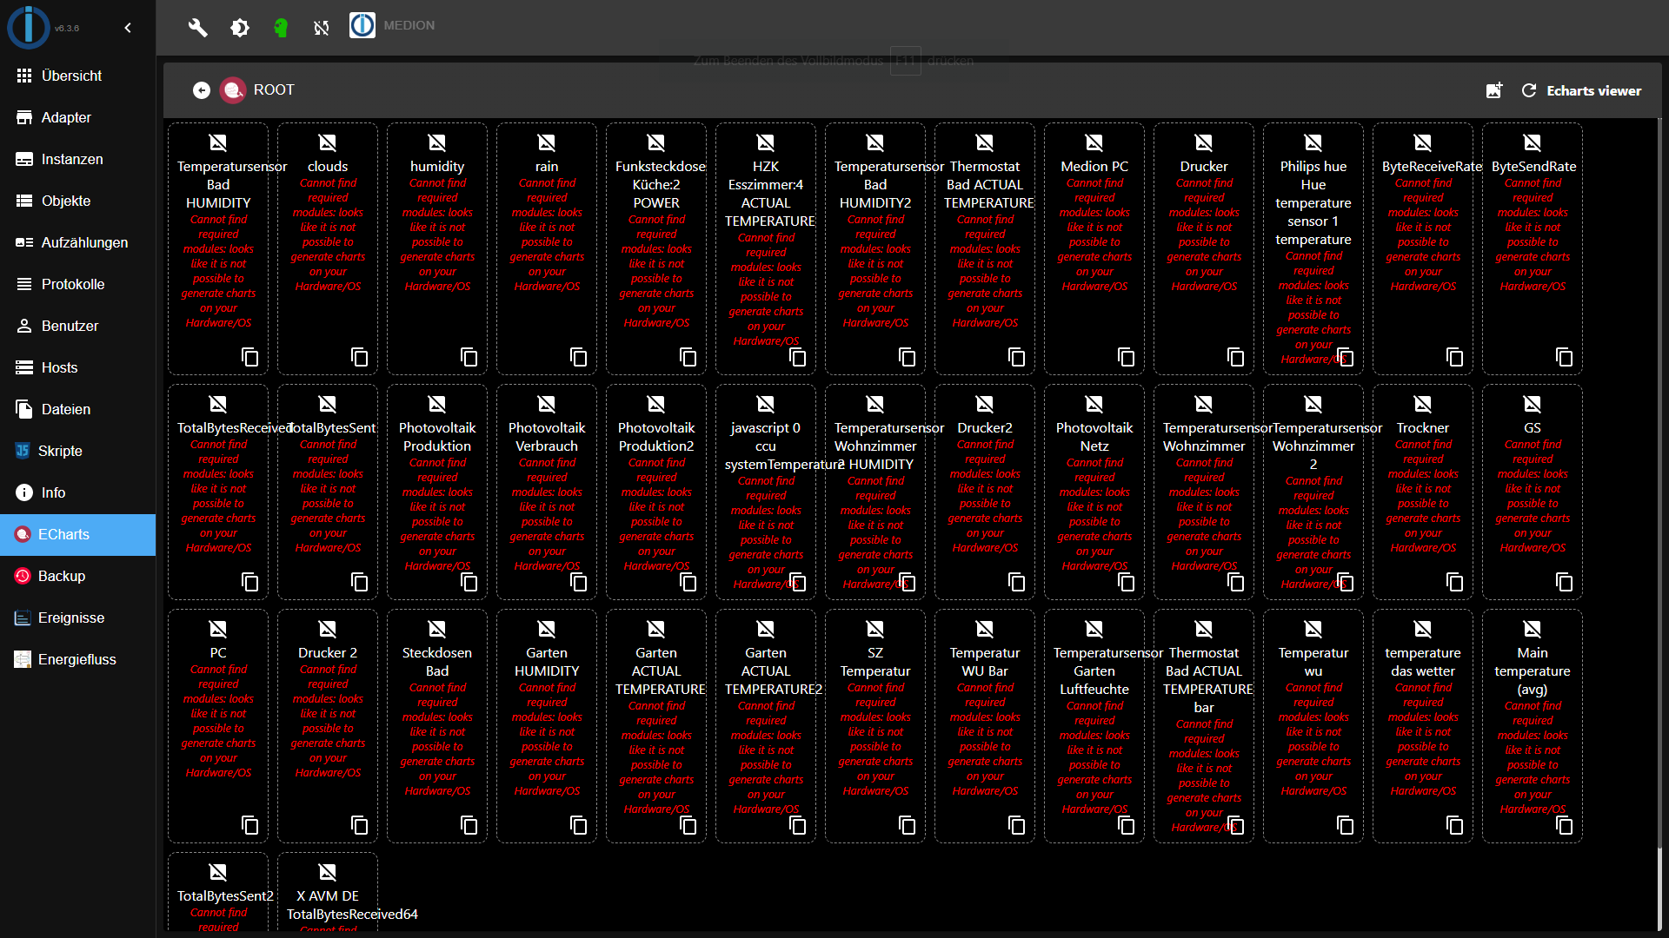
Task: Open the Main temperature (avg) chart card
Action: tap(1533, 726)
